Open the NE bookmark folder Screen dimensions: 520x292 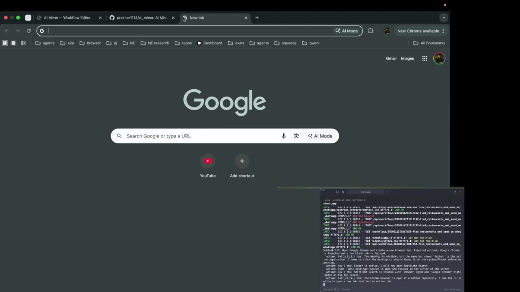coord(129,43)
